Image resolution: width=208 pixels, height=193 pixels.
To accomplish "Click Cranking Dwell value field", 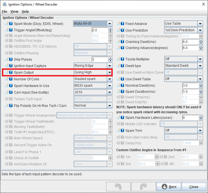I will tap(191, 42).
